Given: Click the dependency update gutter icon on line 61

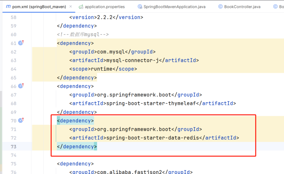Looking at the screenshot, I should [21, 43].
